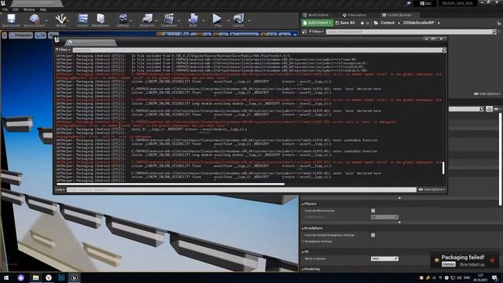Click the Unreal Engine taskbar icon

click(74, 277)
